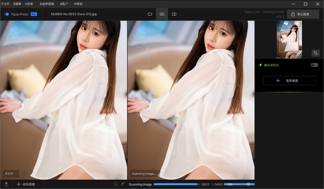Click the refresh spinner near Scanning image
This screenshot has width=324, height=189.
point(123,184)
